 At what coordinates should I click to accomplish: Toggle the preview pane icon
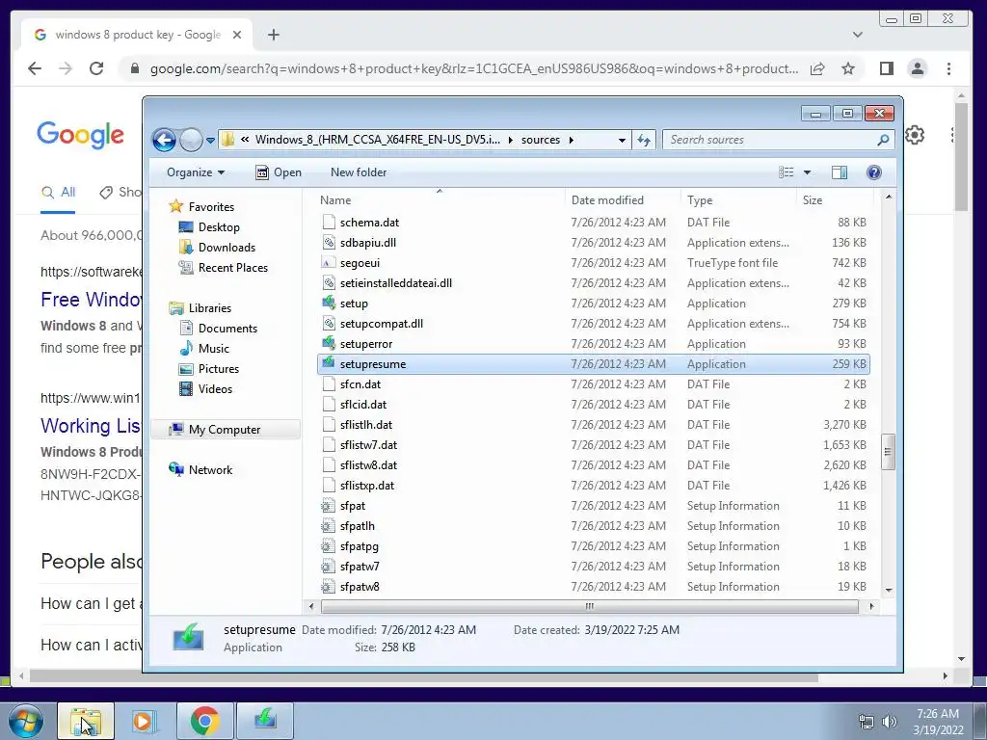pos(840,172)
